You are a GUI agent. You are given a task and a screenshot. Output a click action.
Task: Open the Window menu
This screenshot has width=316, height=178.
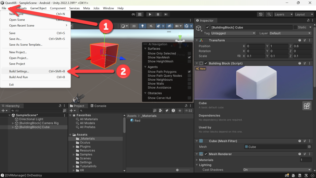coord(108,8)
